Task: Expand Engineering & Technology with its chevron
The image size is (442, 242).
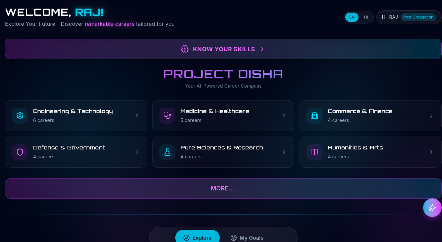Action: (137, 116)
